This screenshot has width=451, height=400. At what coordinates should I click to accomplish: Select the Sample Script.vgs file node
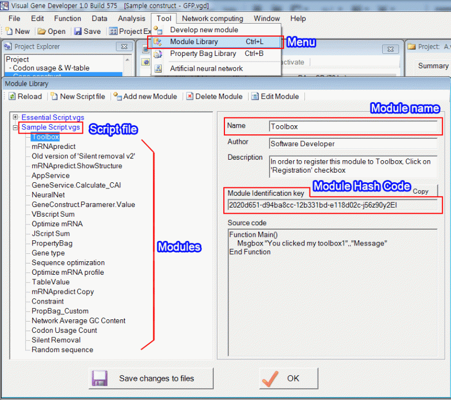(51, 127)
